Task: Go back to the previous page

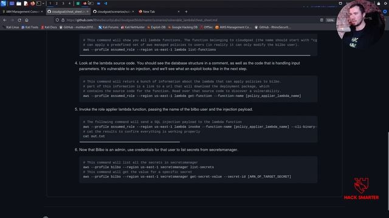Action: [5, 20]
